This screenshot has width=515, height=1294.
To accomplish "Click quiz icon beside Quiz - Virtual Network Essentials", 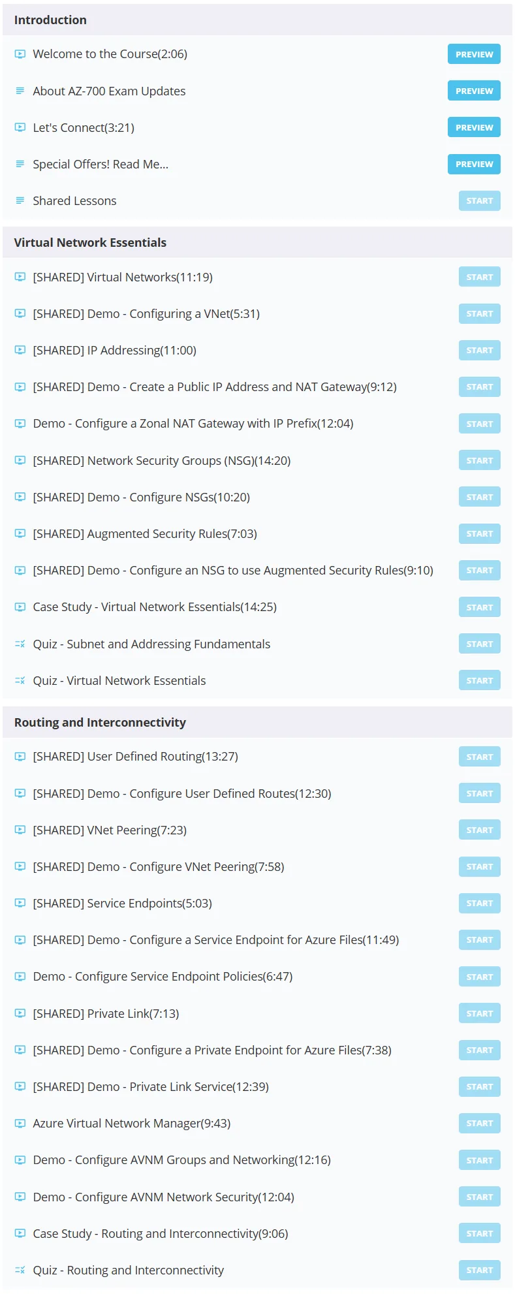I will (x=20, y=680).
